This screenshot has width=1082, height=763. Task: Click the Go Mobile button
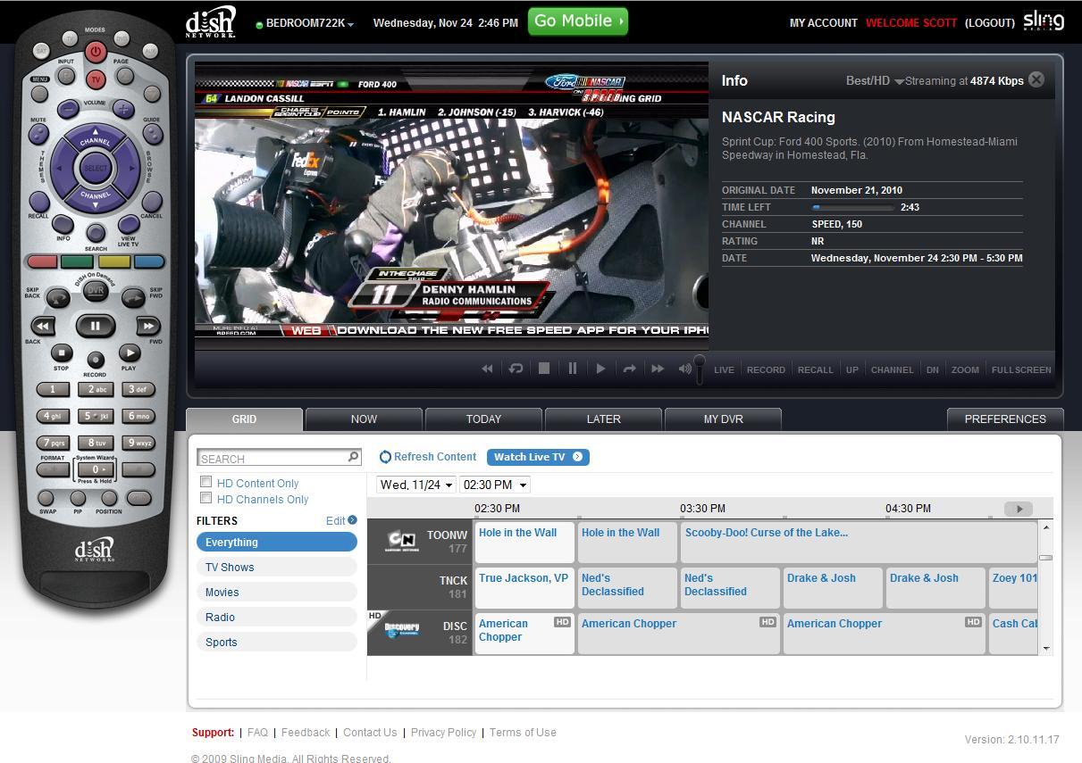(577, 21)
